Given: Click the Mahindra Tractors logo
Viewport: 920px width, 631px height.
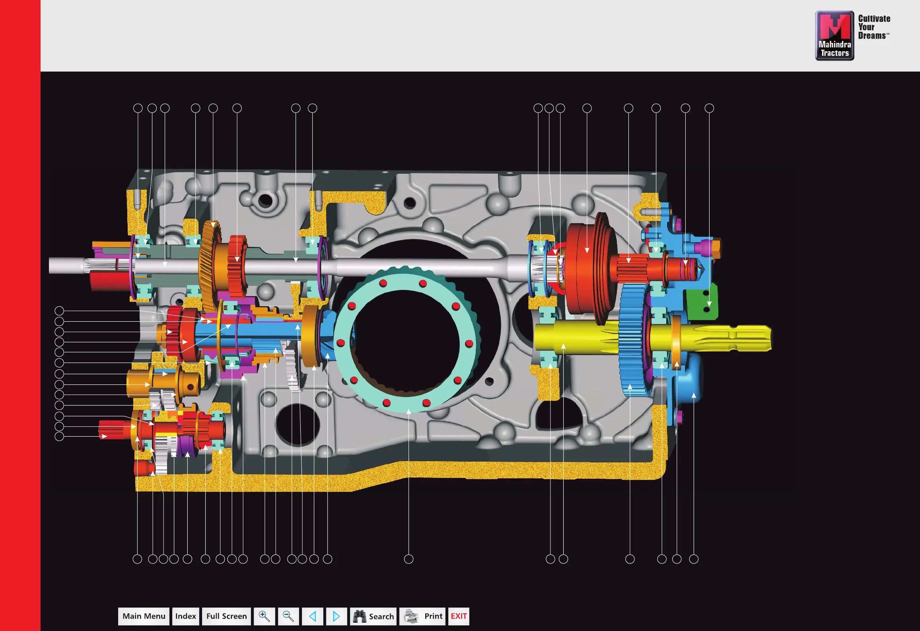Looking at the screenshot, I should click(x=834, y=36).
